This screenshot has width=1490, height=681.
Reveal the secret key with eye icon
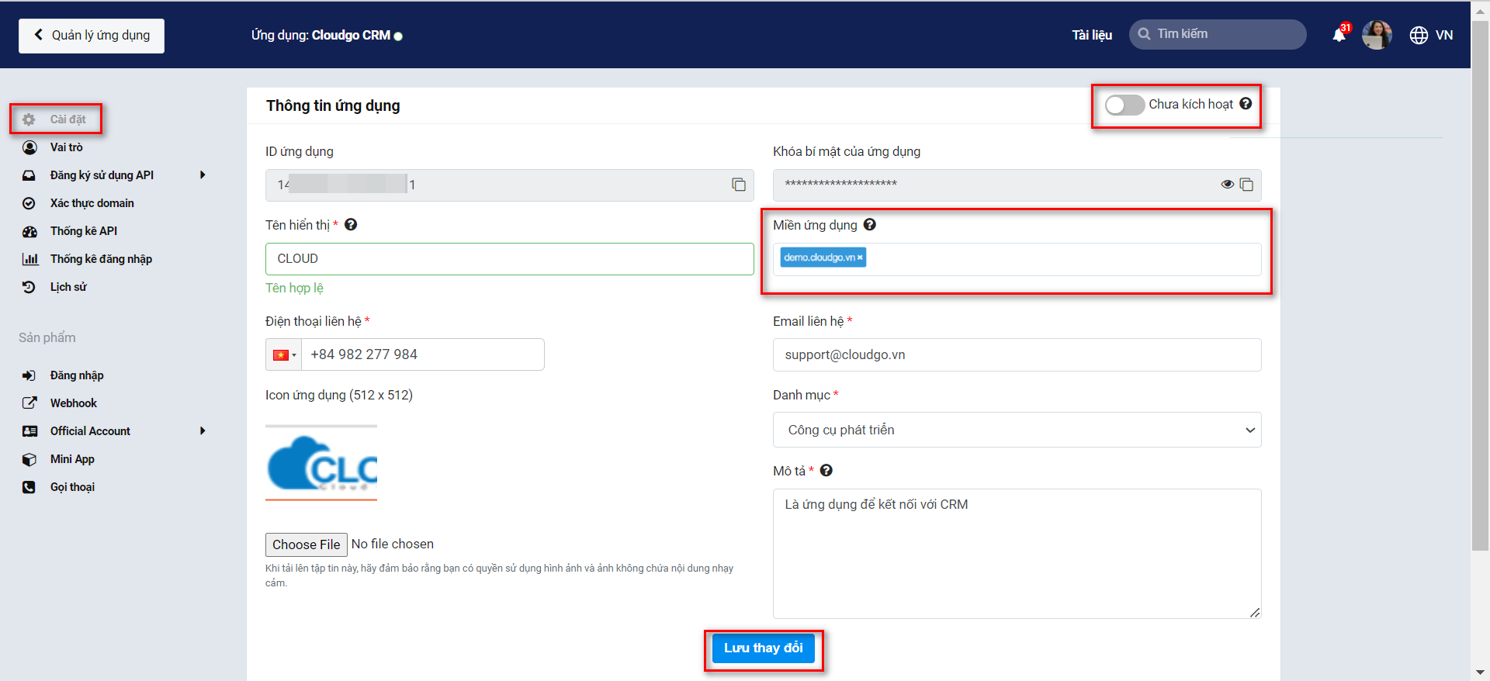coord(1227,185)
